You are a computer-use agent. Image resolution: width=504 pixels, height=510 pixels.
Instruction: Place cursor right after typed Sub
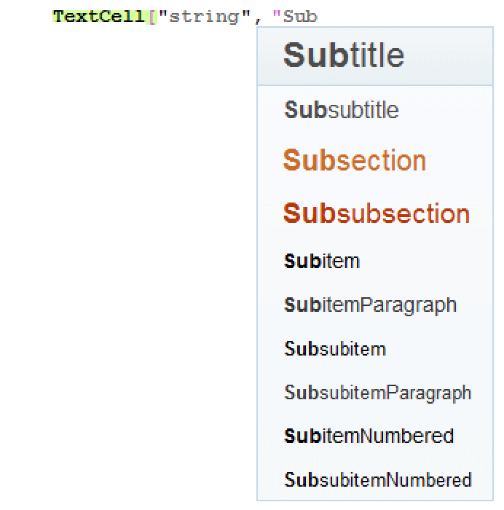[x=318, y=16]
